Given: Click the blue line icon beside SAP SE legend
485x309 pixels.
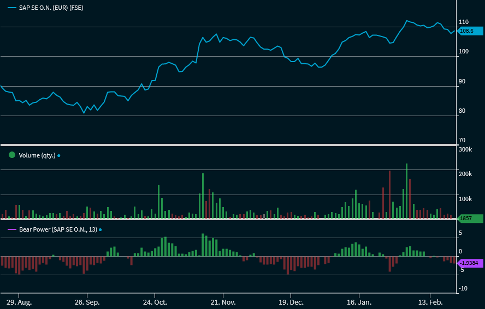Looking at the screenshot, I should pyautogui.click(x=11, y=8).
